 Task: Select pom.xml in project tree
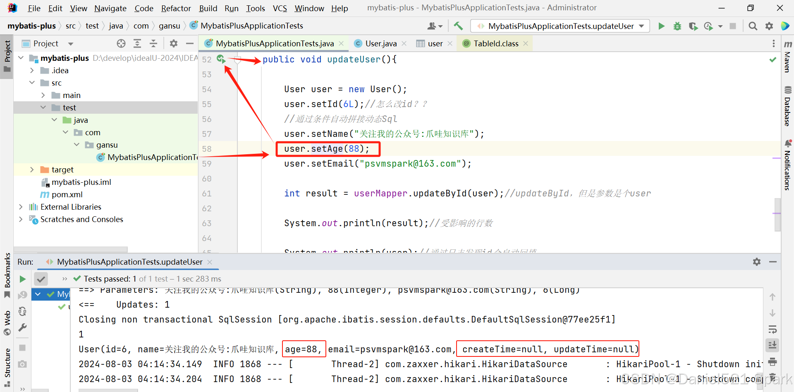pyautogui.click(x=67, y=194)
